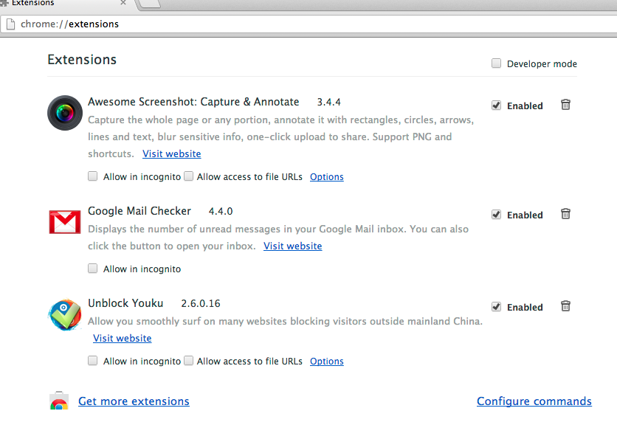Toggle Enabled checkbox for Unblock Youku
The image size is (617, 425).
(x=496, y=306)
